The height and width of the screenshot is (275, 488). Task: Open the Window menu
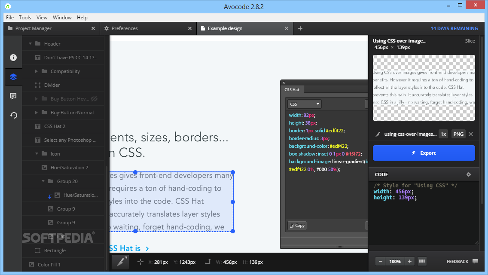coord(62,18)
